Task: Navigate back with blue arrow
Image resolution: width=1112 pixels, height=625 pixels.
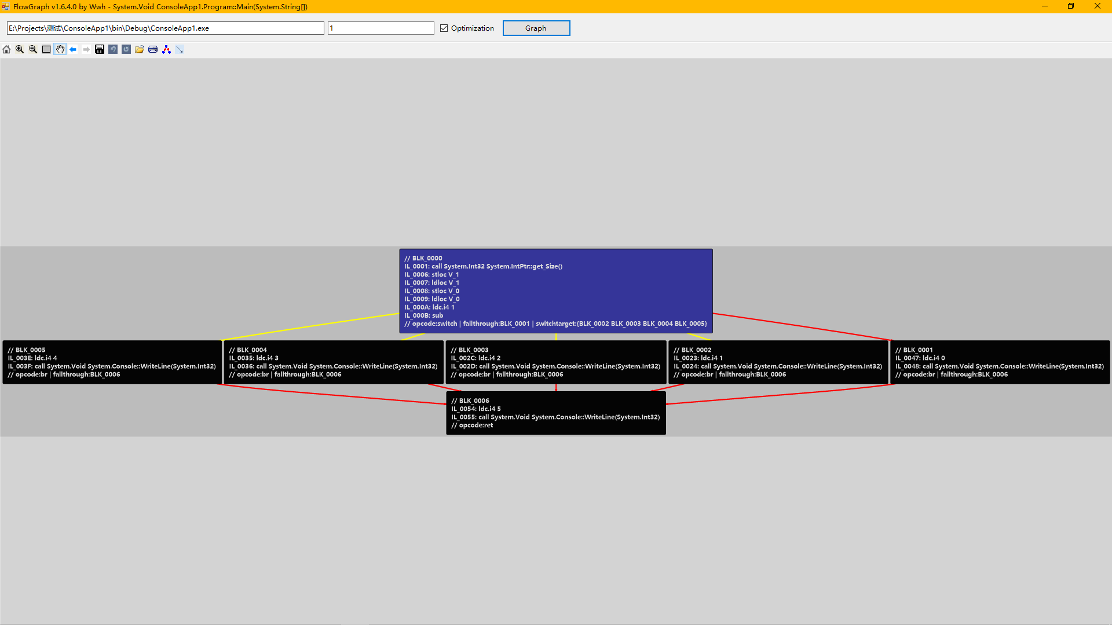Action: pyautogui.click(x=73, y=50)
